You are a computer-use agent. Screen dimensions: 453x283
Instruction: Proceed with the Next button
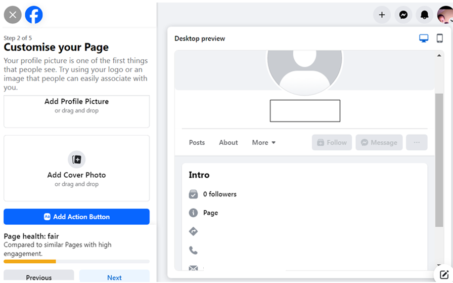tap(114, 276)
